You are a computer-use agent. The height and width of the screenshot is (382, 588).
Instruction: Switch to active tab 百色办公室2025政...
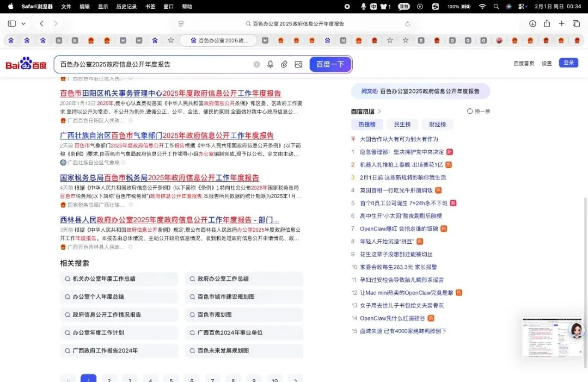pyautogui.click(x=218, y=40)
